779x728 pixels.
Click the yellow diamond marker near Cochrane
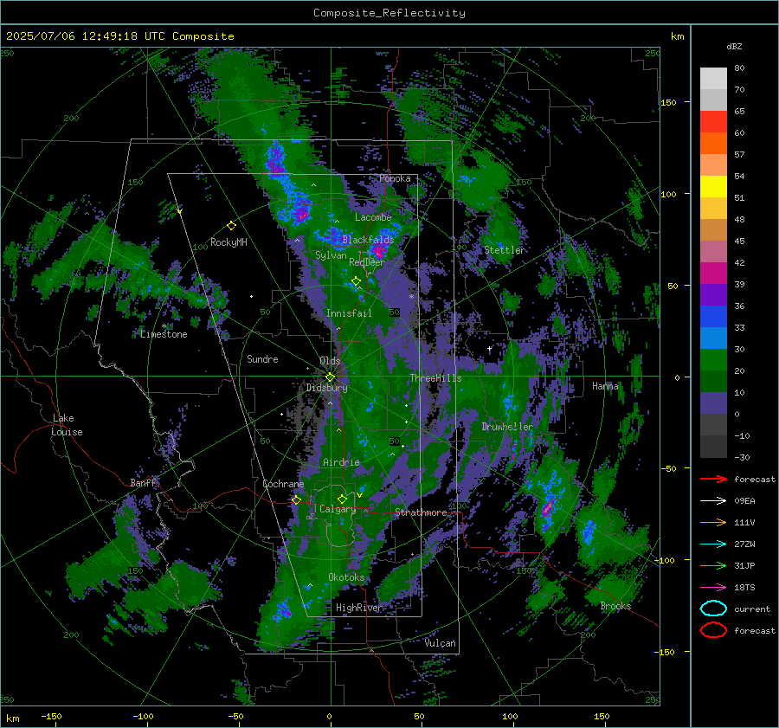coord(296,500)
